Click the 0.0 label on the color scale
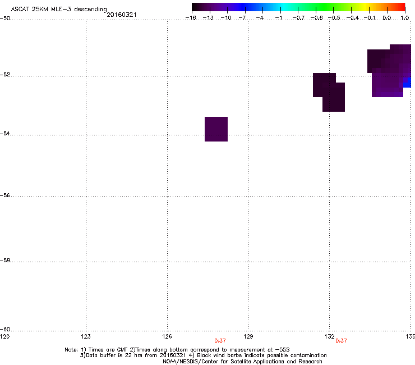This screenshot has height=365, width=415. pyautogui.click(x=387, y=18)
